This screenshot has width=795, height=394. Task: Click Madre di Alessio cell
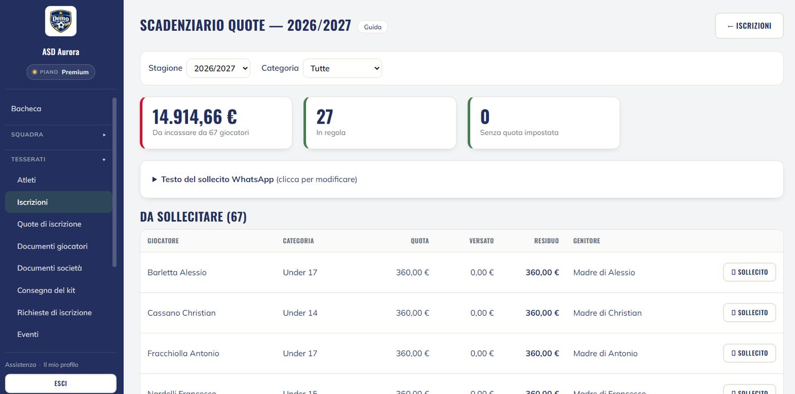604,273
